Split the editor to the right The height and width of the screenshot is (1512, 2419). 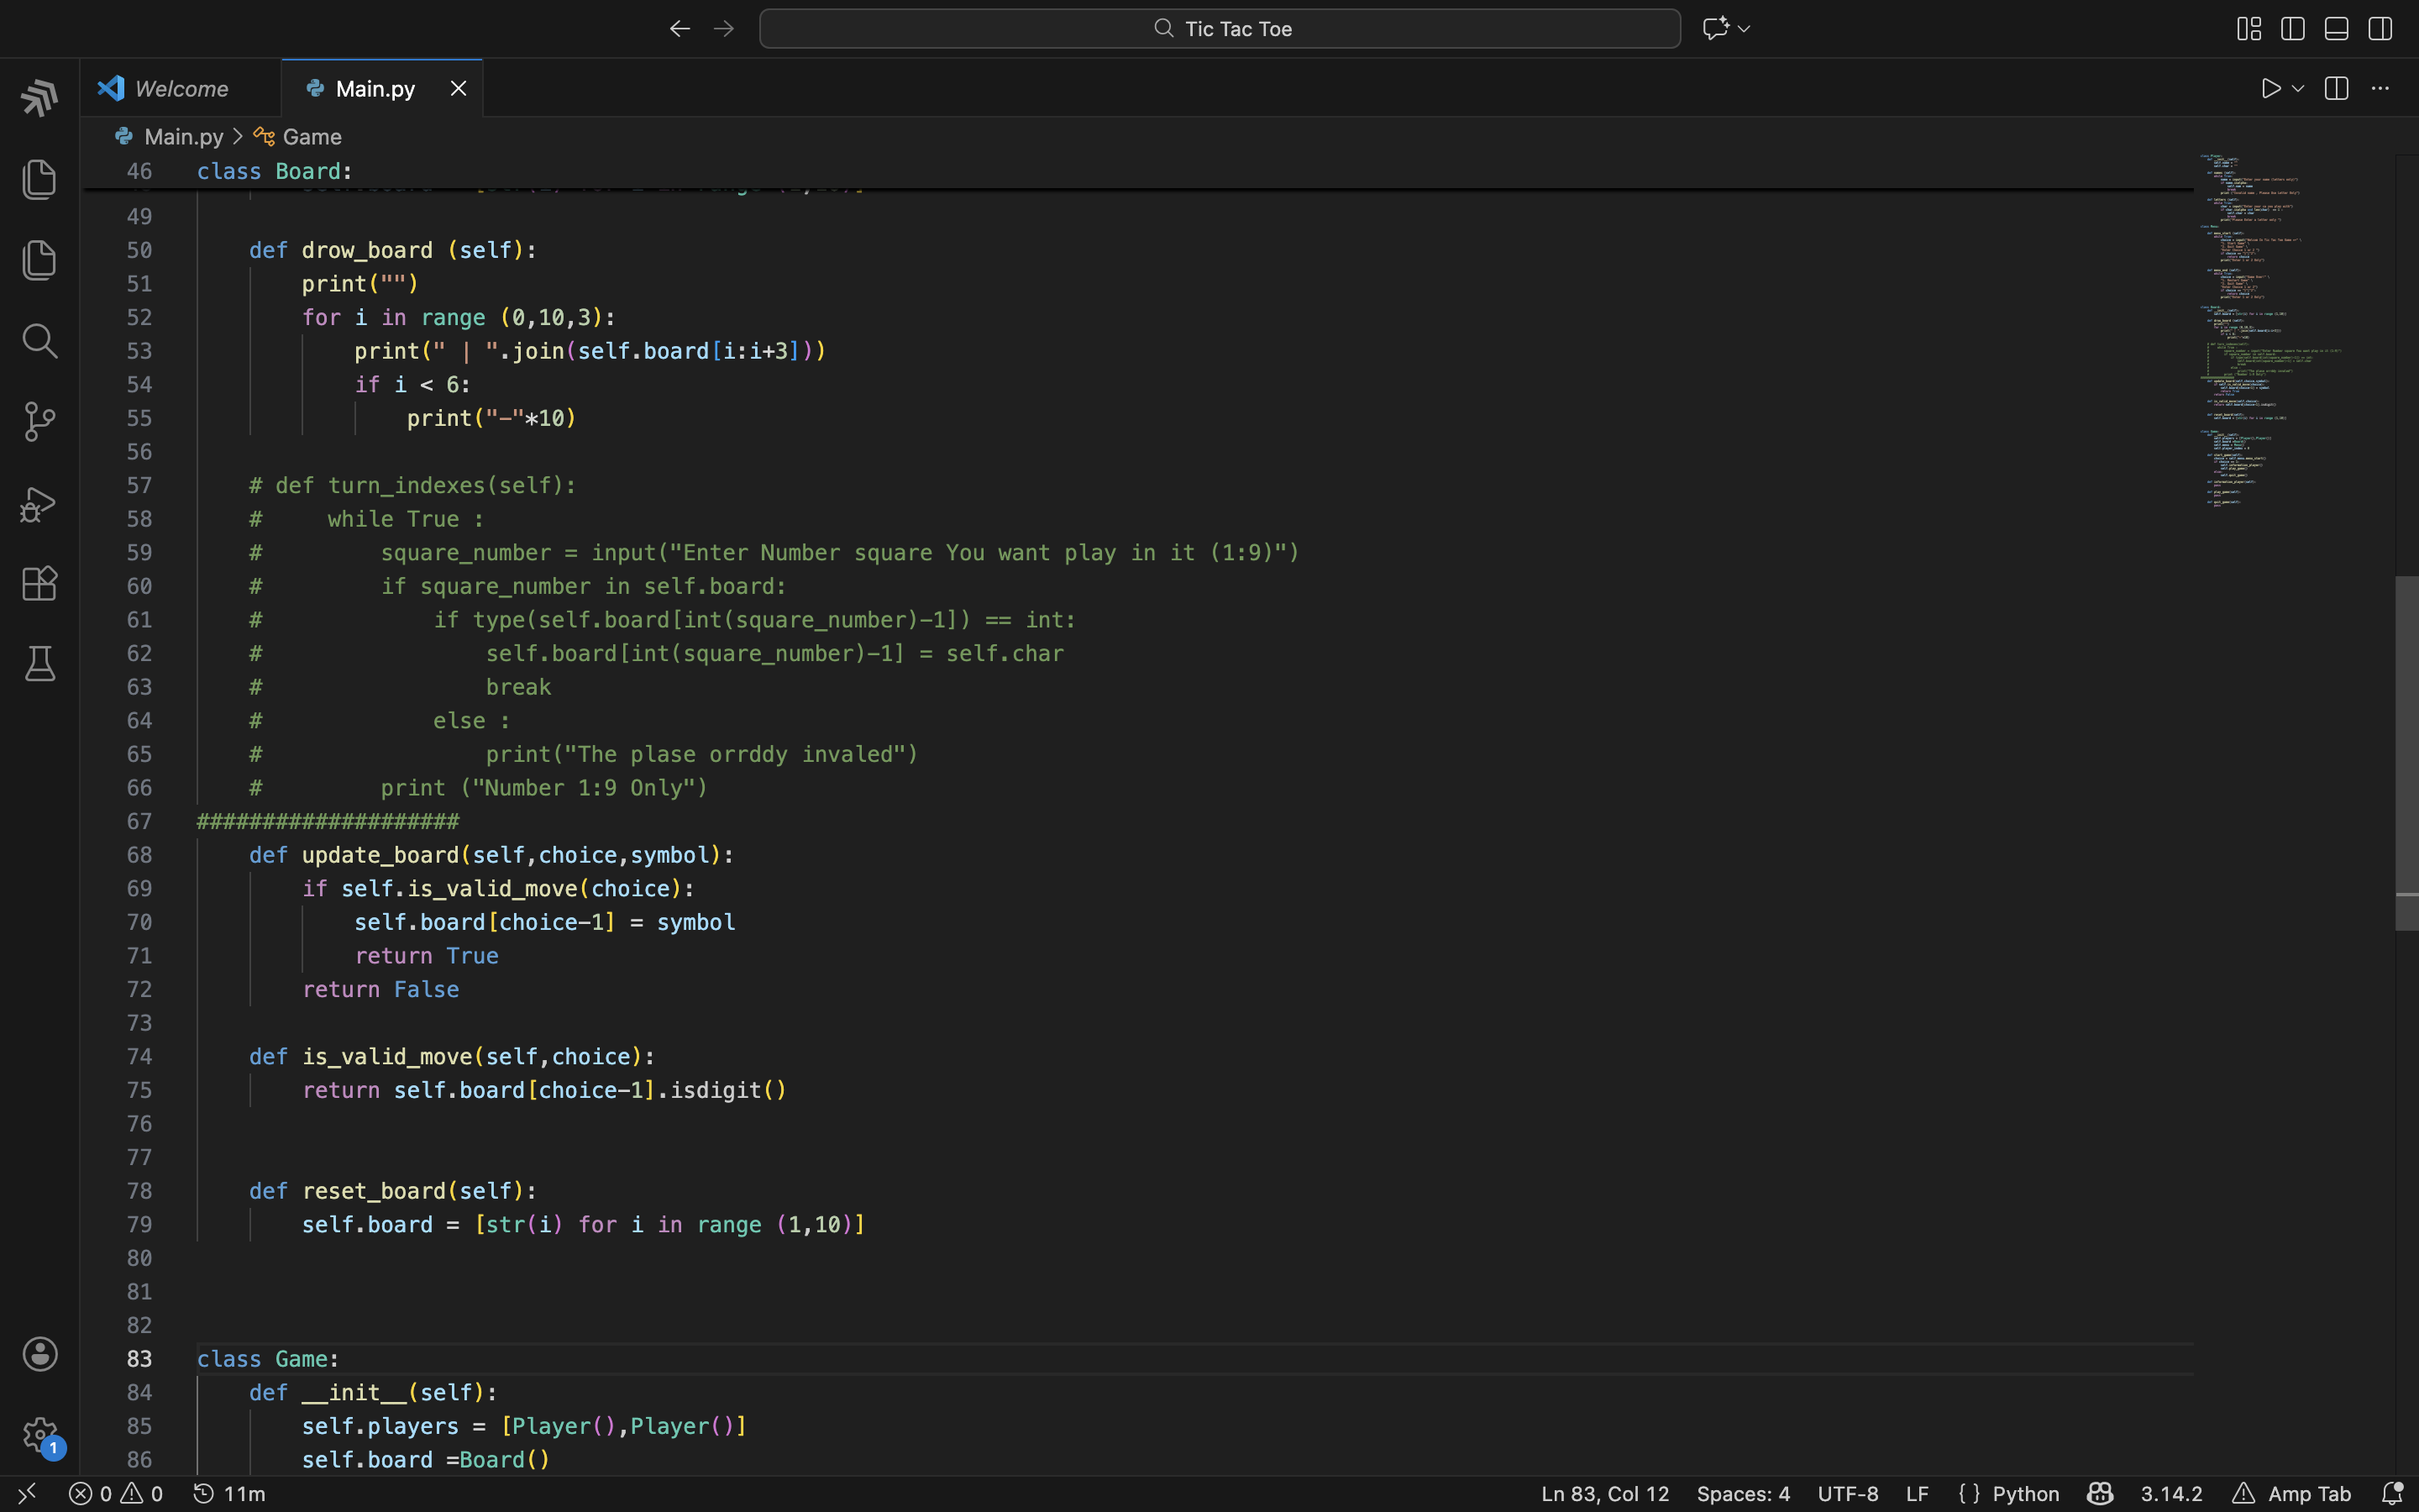click(x=2336, y=89)
